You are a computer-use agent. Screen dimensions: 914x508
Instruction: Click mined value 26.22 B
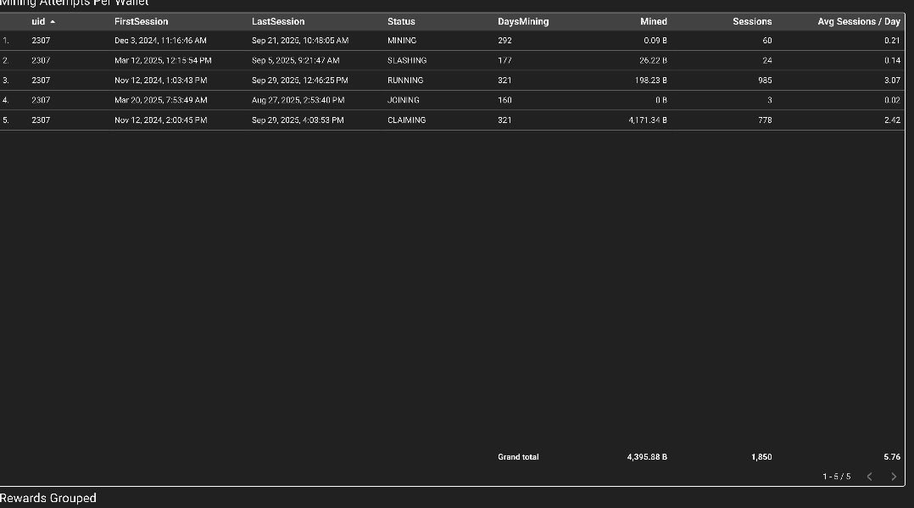[x=653, y=61]
